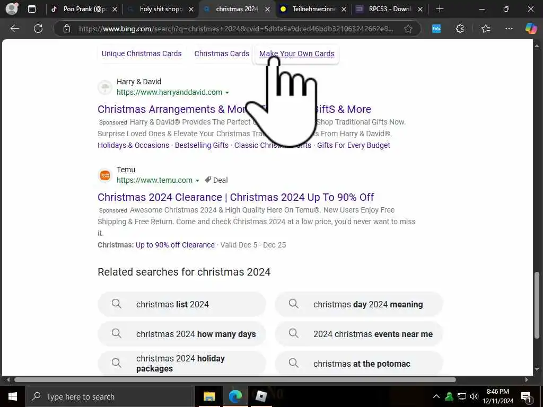Open the notification center icon
543x407 pixels.
point(526,396)
